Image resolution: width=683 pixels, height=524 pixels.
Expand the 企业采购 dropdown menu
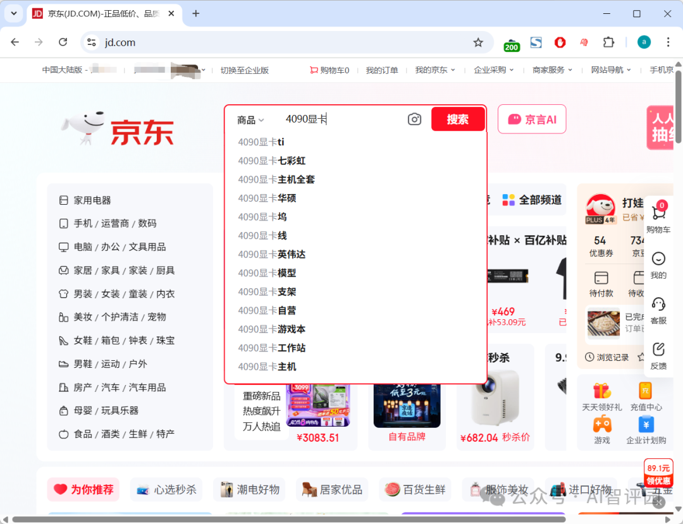(494, 70)
